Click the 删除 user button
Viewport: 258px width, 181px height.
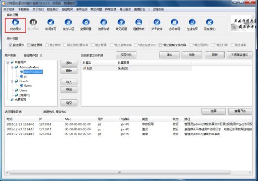(69, 71)
